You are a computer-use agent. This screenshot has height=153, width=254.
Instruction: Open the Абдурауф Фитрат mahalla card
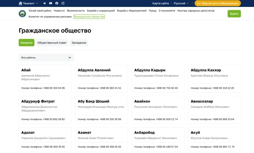[45, 110]
